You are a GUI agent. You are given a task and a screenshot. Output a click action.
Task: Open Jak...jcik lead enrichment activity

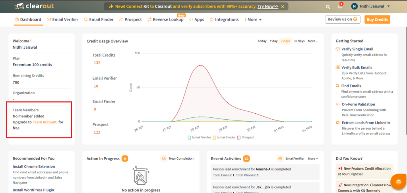point(265,188)
